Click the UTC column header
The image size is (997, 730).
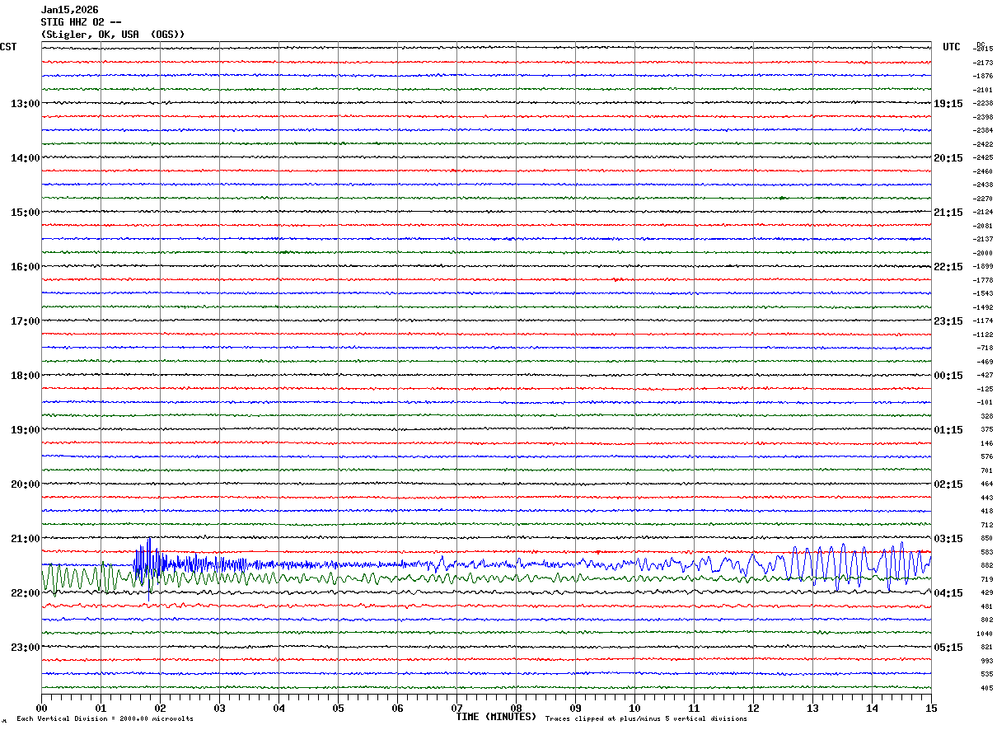coord(952,47)
